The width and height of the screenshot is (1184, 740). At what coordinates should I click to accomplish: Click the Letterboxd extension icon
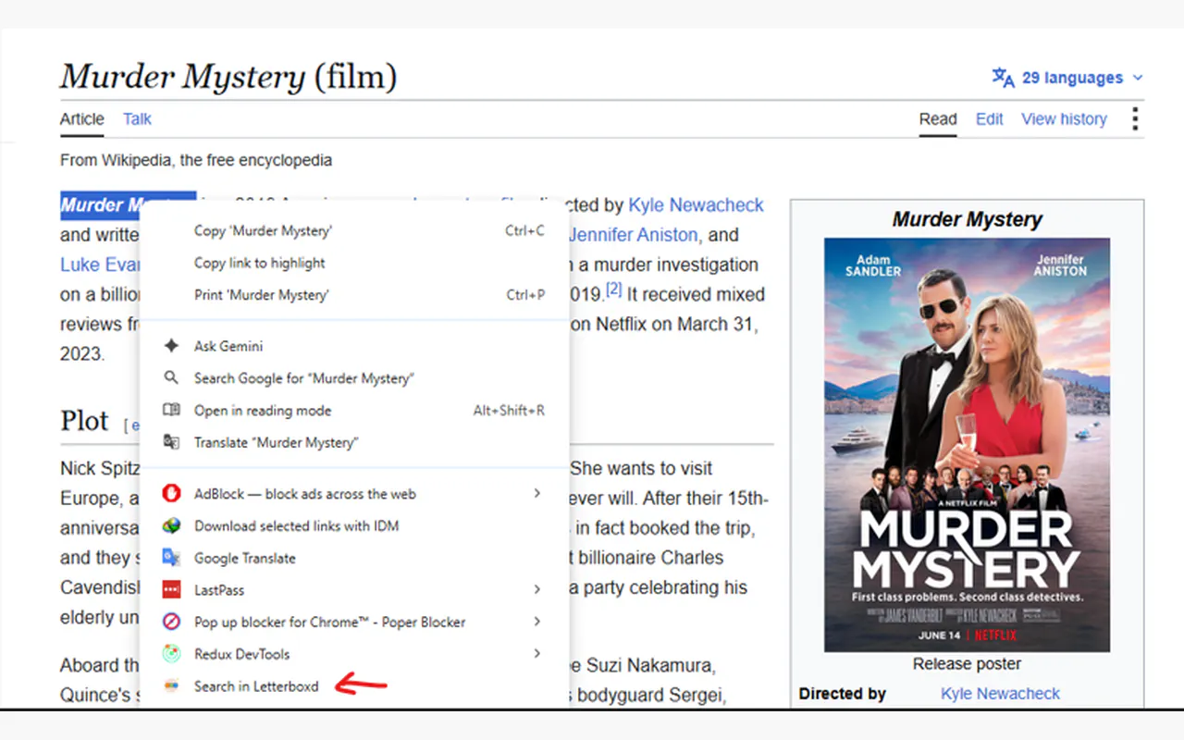pyautogui.click(x=171, y=686)
